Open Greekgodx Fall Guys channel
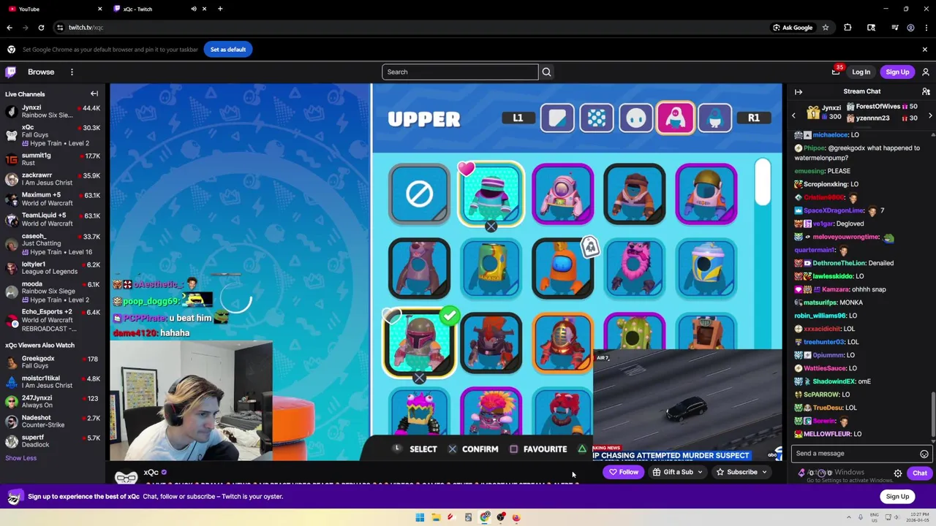Image resolution: width=936 pixels, height=526 pixels. click(53, 362)
